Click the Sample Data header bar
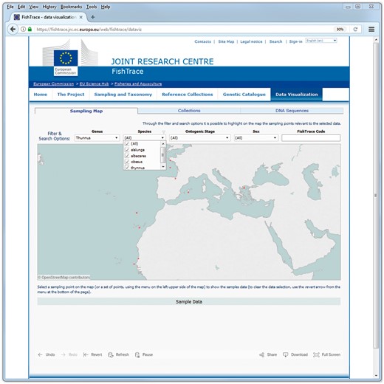Image resolution: width=384 pixels, height=384 pixels. point(189,301)
